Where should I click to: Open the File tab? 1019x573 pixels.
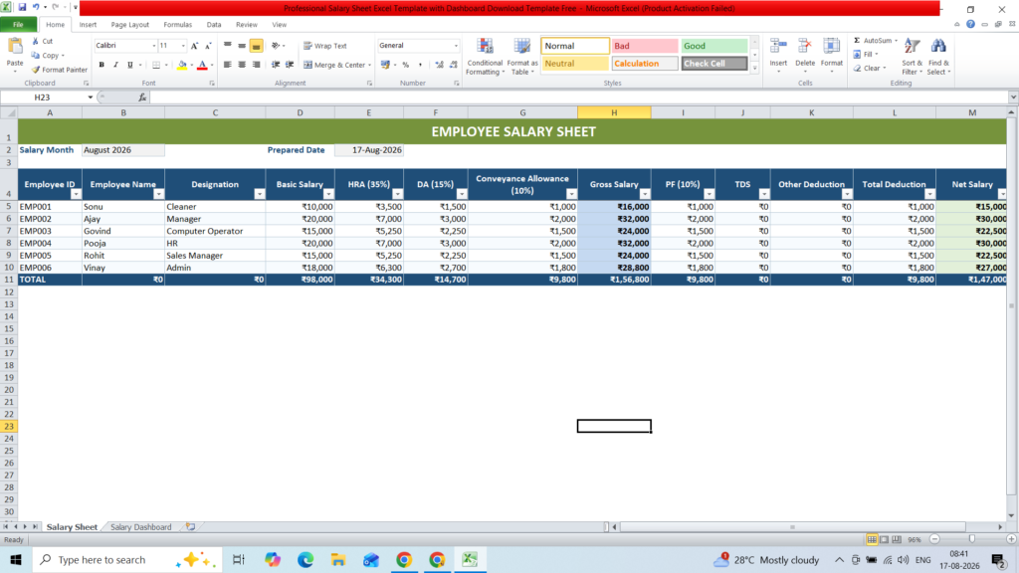18,25
